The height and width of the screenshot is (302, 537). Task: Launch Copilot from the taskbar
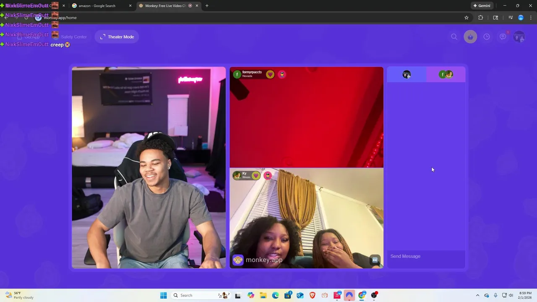pos(251,295)
